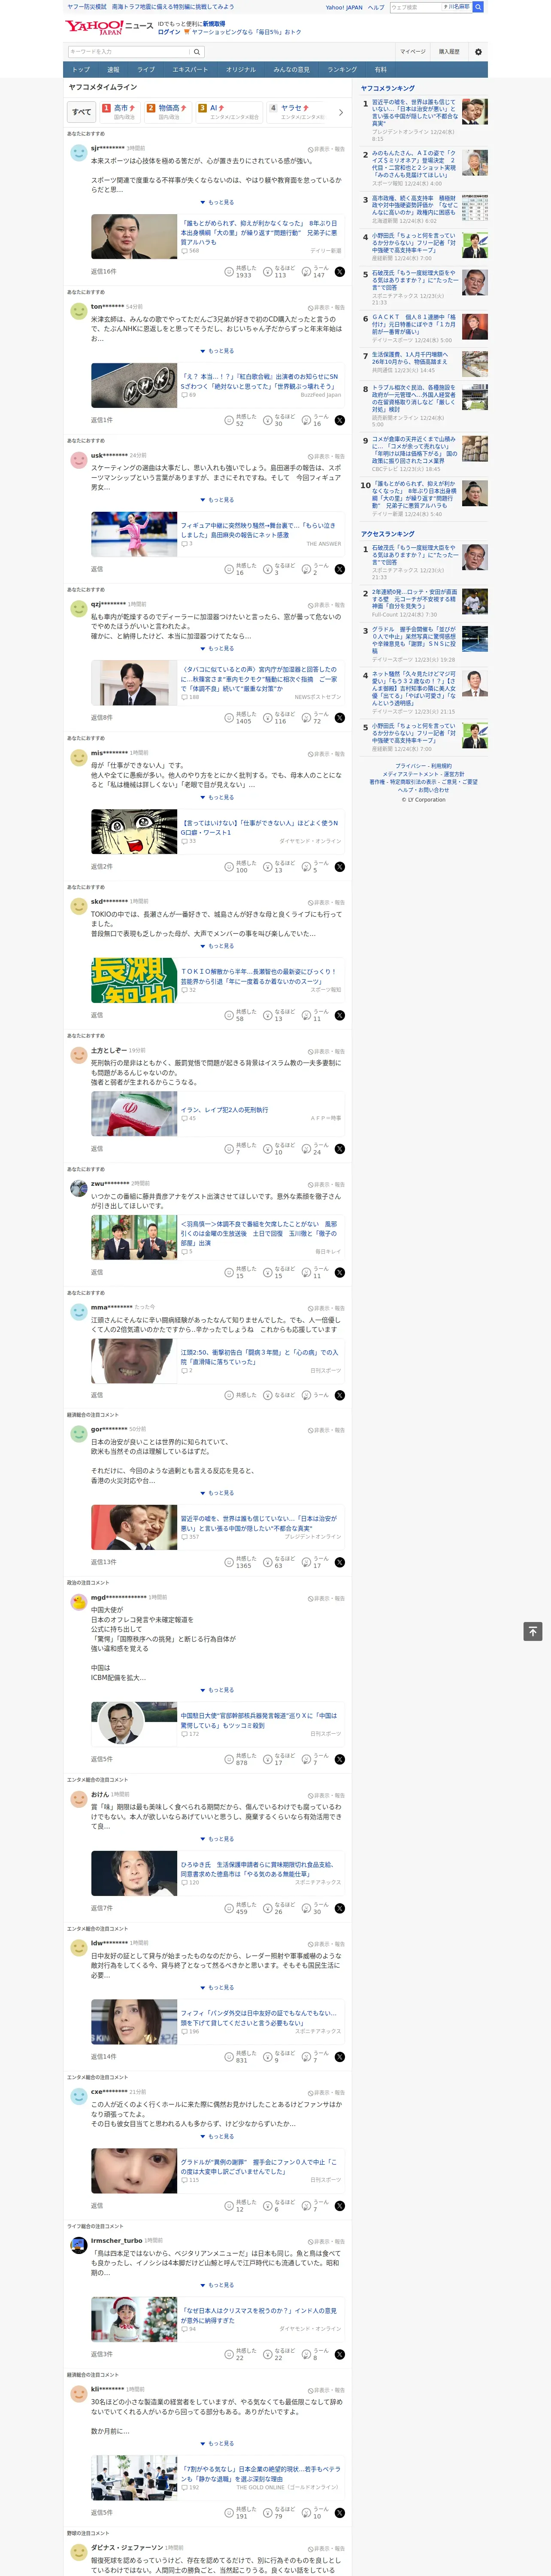Image resolution: width=551 pixels, height=2576 pixels.
Task: Open the 速報 navigation tab
Action: tap(113, 70)
